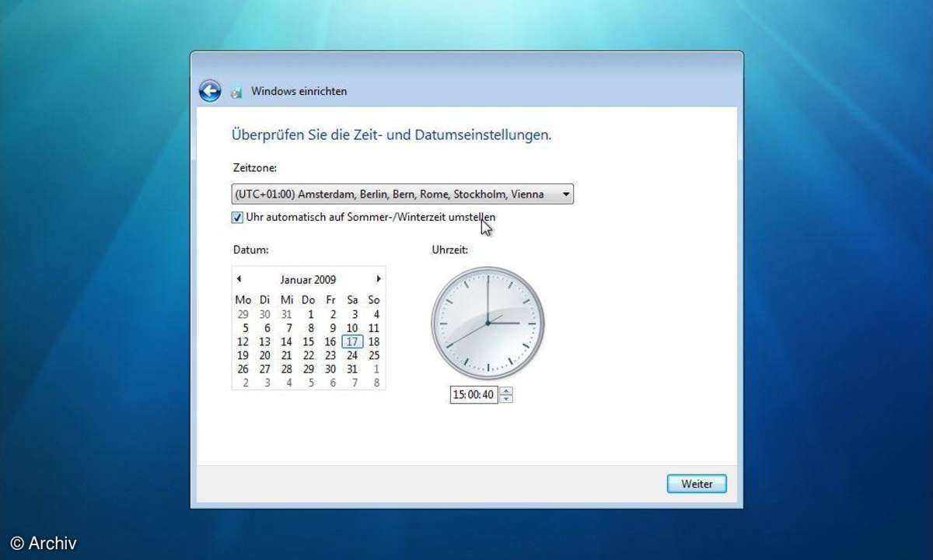This screenshot has width=933, height=560.
Task: Open the Zeitzone dropdown list
Action: pos(403,194)
